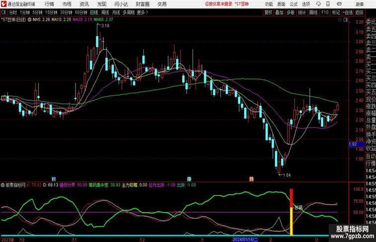
Task: Open the 发现 menu
Action: click(102, 4)
